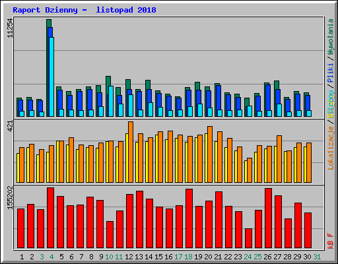Click day label 21 on x-axis

(218, 257)
